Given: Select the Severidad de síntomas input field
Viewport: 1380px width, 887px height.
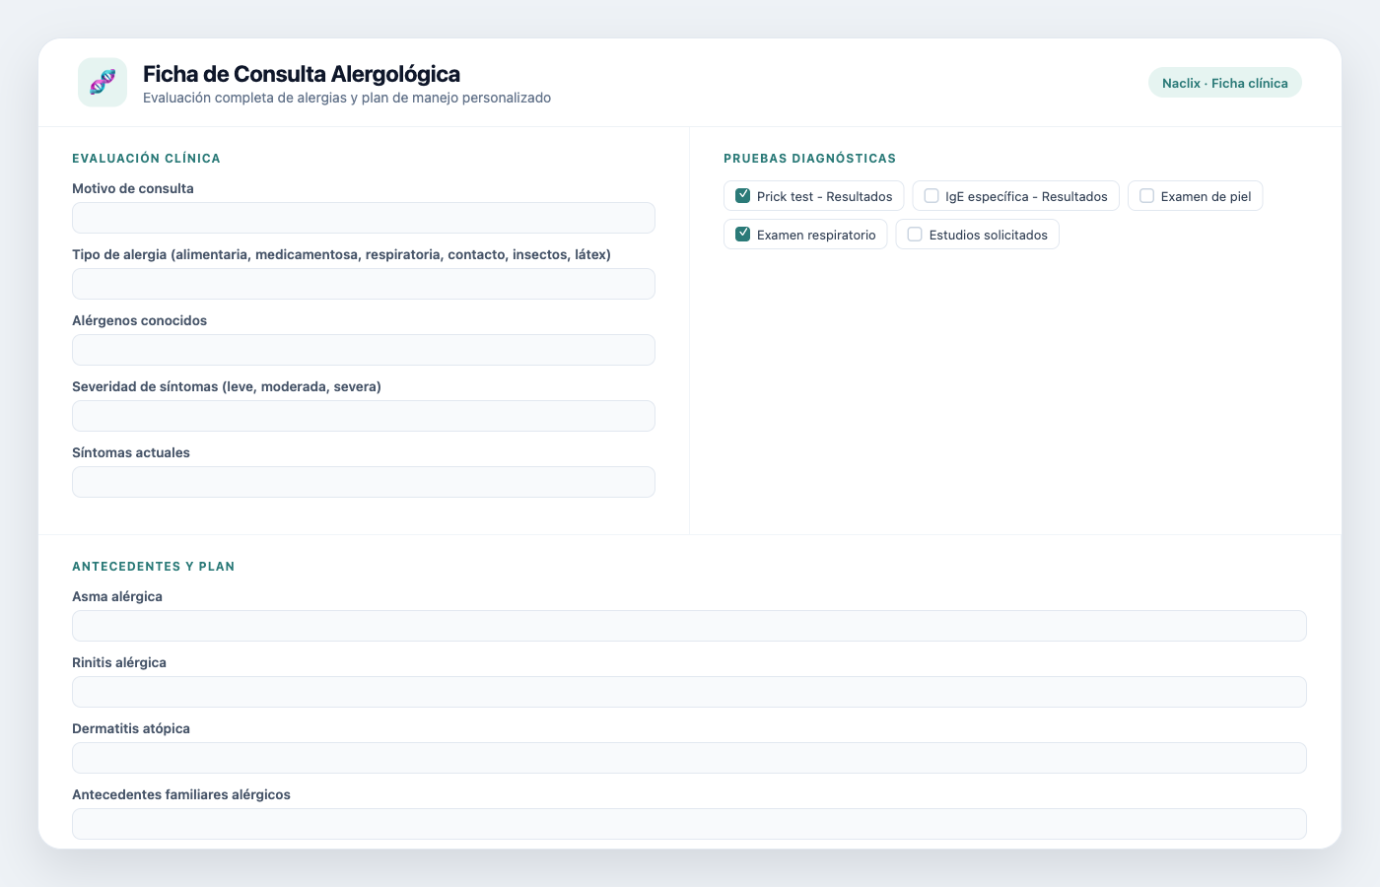Looking at the screenshot, I should pos(364,416).
